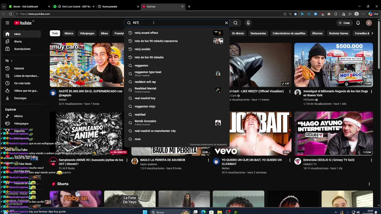The width and height of the screenshot is (381, 214).
Task: Choose suggestion 'resident evil rap'
Action: click(x=177, y=82)
